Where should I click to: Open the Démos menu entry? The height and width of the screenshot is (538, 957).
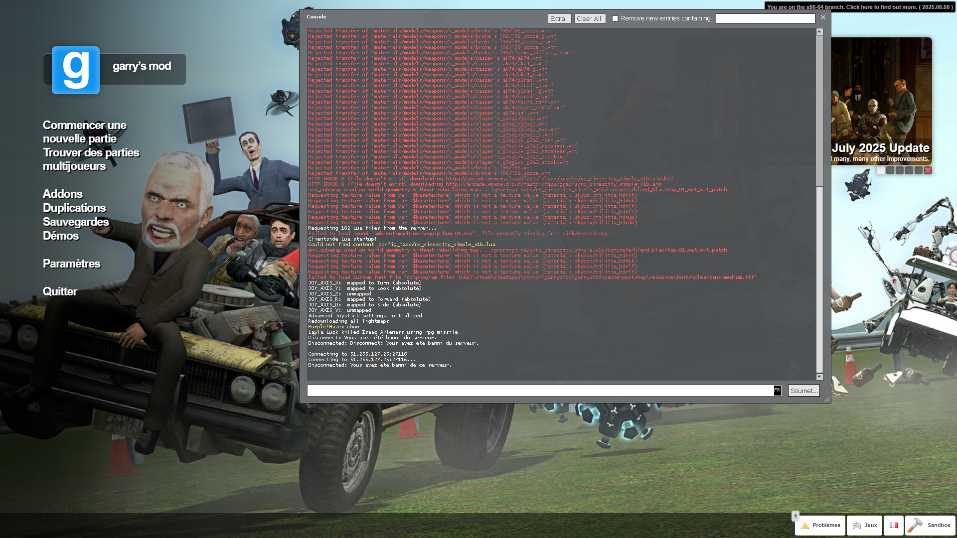click(60, 236)
